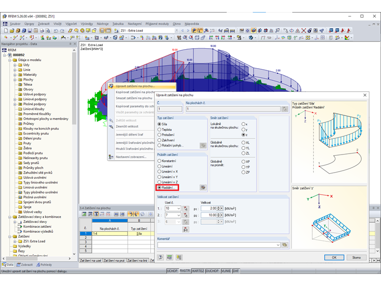
Task: Expand the Uzly tree node
Action: click(x=15, y=65)
